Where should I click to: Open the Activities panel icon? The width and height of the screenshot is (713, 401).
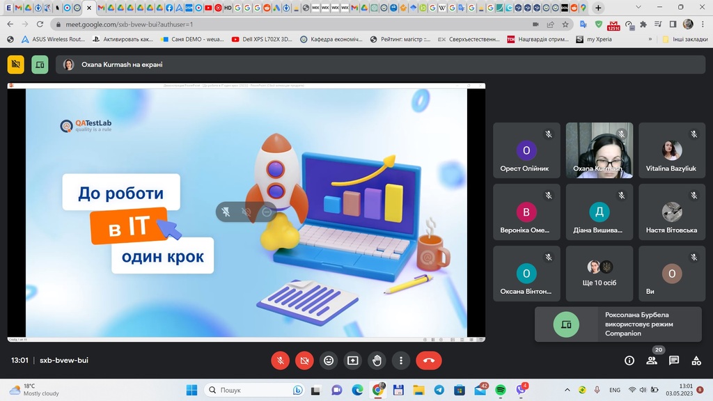coord(696,361)
